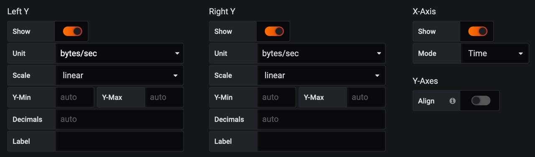535x157 pixels.
Task: Disable the Left Y Show toggle
Action: click(x=72, y=31)
